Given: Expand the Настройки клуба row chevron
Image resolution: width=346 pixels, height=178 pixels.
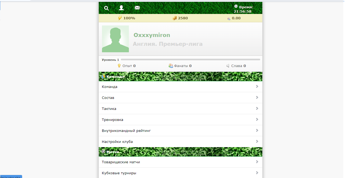Looking at the screenshot, I should tap(257, 142).
